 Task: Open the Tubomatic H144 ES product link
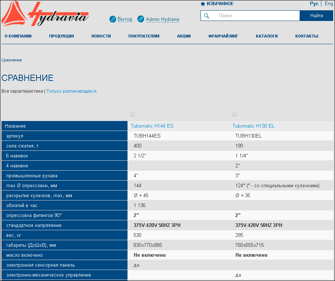(152, 126)
